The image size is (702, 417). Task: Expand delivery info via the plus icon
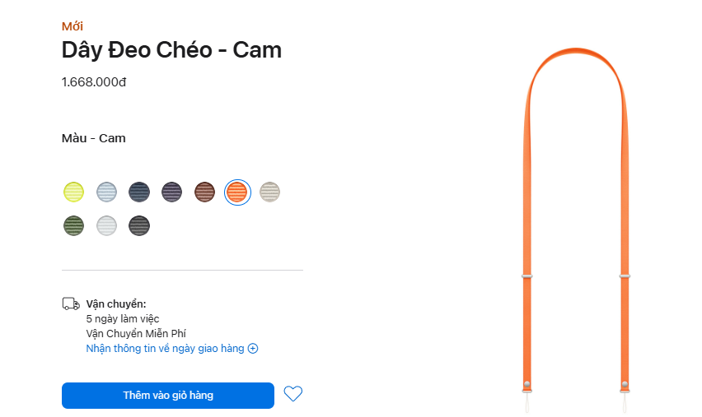click(253, 349)
